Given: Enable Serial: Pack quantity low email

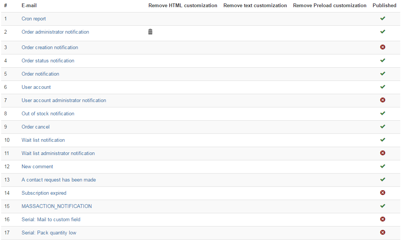Looking at the screenshot, I should tap(382, 233).
